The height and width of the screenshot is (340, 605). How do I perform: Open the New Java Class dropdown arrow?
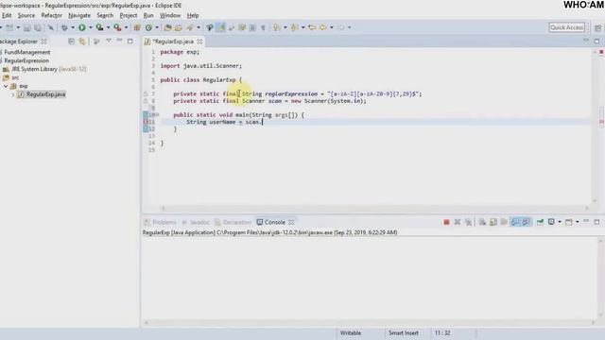pos(157,27)
